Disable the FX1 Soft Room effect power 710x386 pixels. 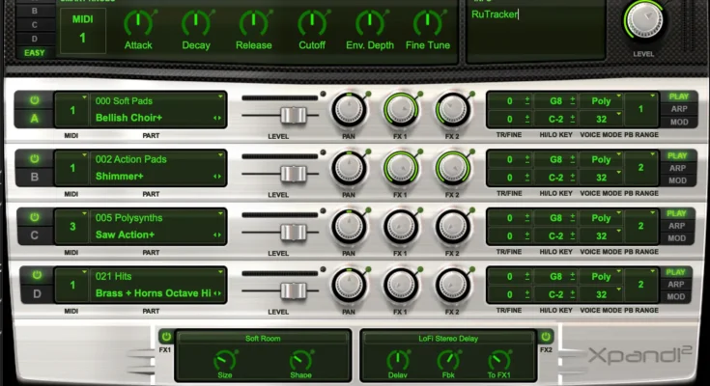(x=165, y=337)
